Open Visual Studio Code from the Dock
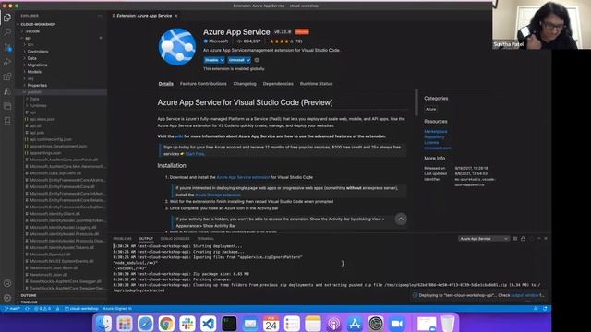591x332 pixels. click(208, 324)
